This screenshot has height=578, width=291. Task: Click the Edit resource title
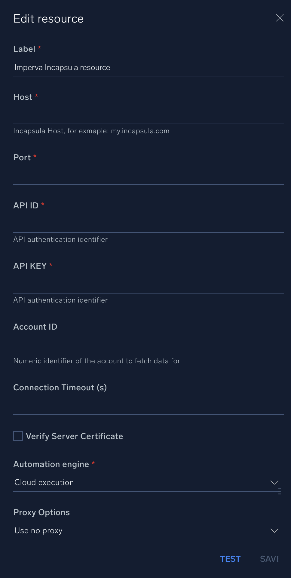(48, 18)
